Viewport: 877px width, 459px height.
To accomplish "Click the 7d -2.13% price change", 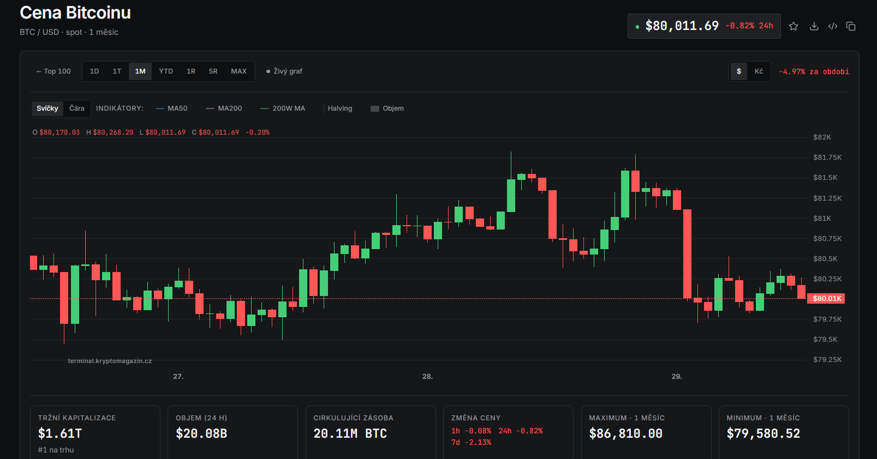I will (x=471, y=442).
